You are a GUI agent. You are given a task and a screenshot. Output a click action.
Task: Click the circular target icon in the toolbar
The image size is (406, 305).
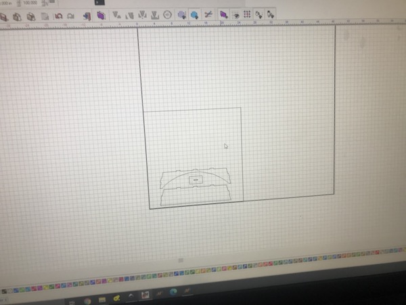pyautogui.click(x=168, y=15)
